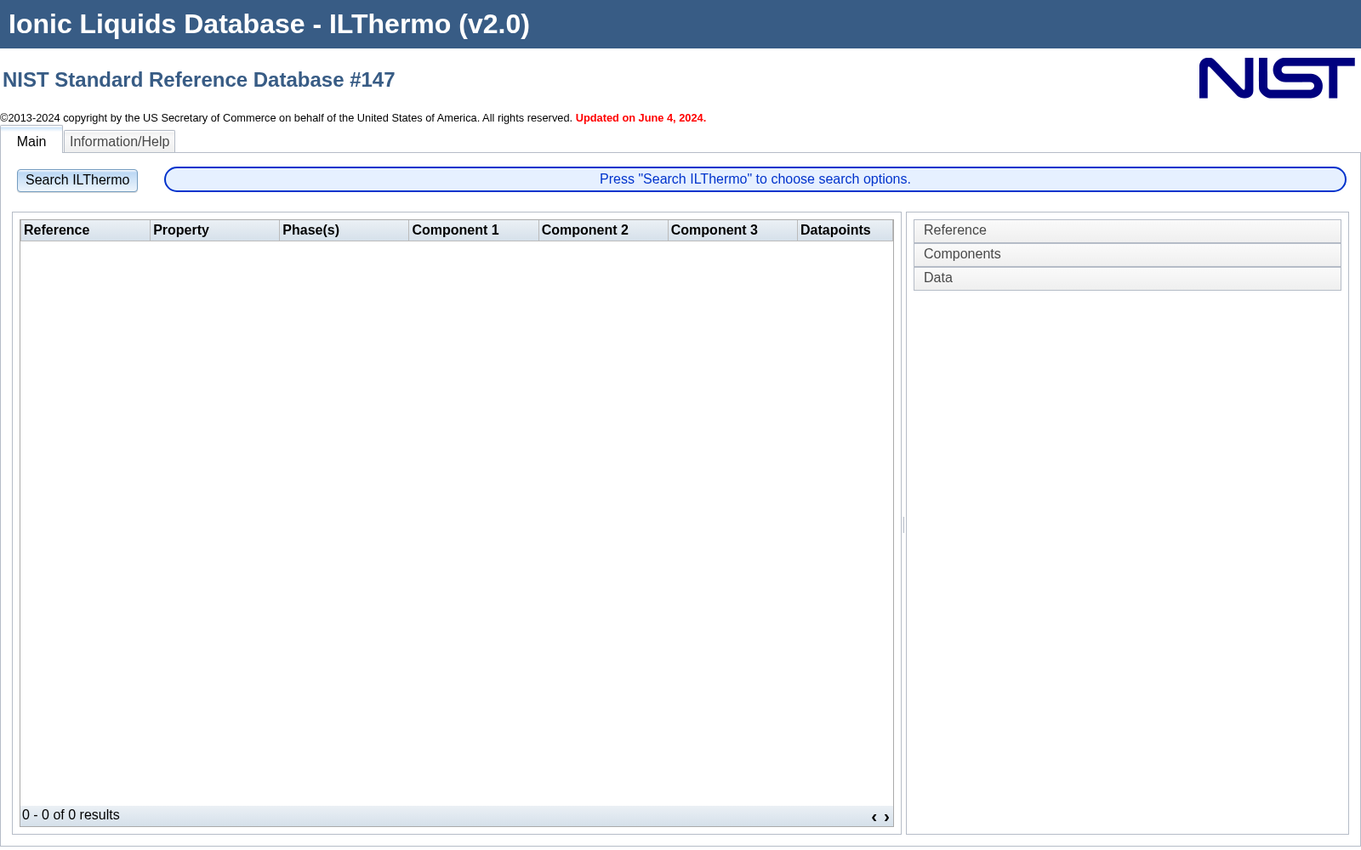Sort by the Reference column header
The width and height of the screenshot is (1361, 850).
pos(85,230)
